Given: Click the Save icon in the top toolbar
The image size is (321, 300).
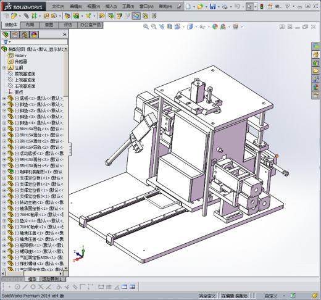Looking at the screenshot, I should pyautogui.click(x=212, y=7).
